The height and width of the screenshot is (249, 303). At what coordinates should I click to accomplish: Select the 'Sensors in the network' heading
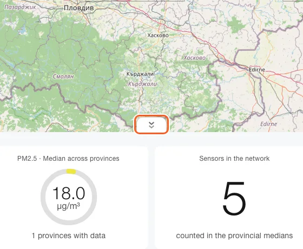pyautogui.click(x=234, y=159)
